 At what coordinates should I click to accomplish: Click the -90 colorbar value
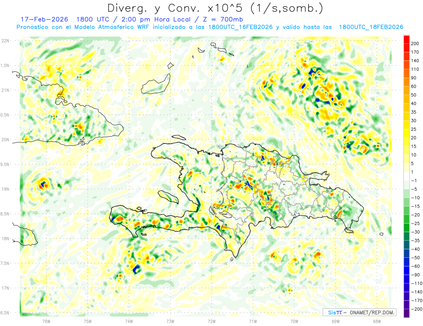[415, 275]
